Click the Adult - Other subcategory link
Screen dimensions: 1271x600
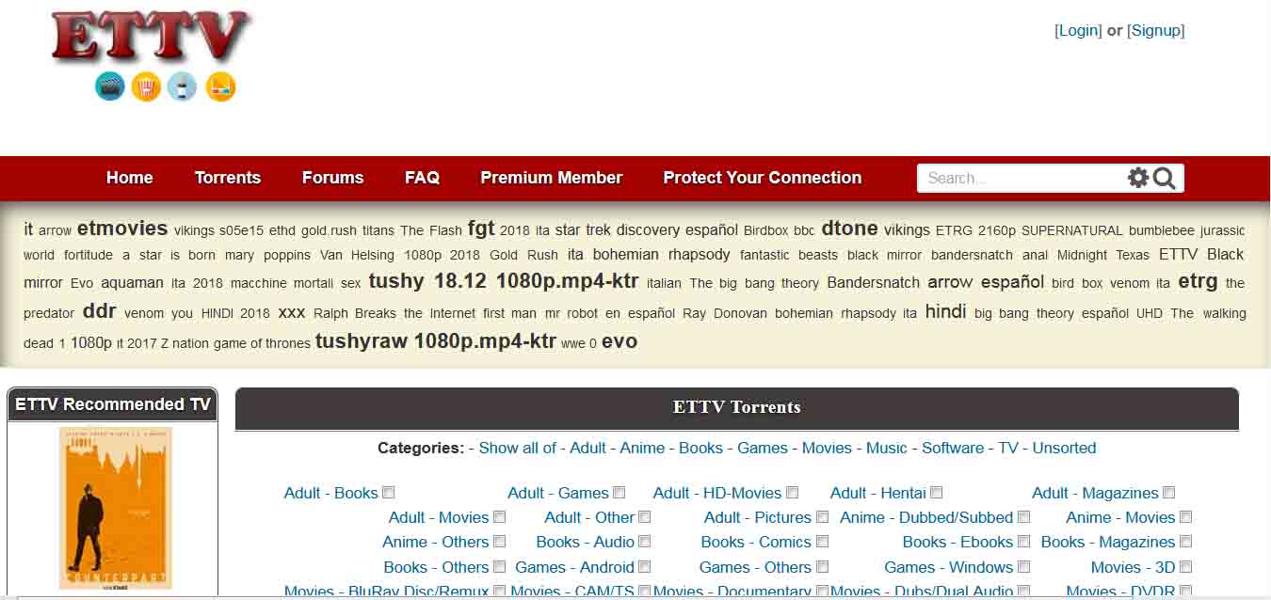(x=589, y=517)
